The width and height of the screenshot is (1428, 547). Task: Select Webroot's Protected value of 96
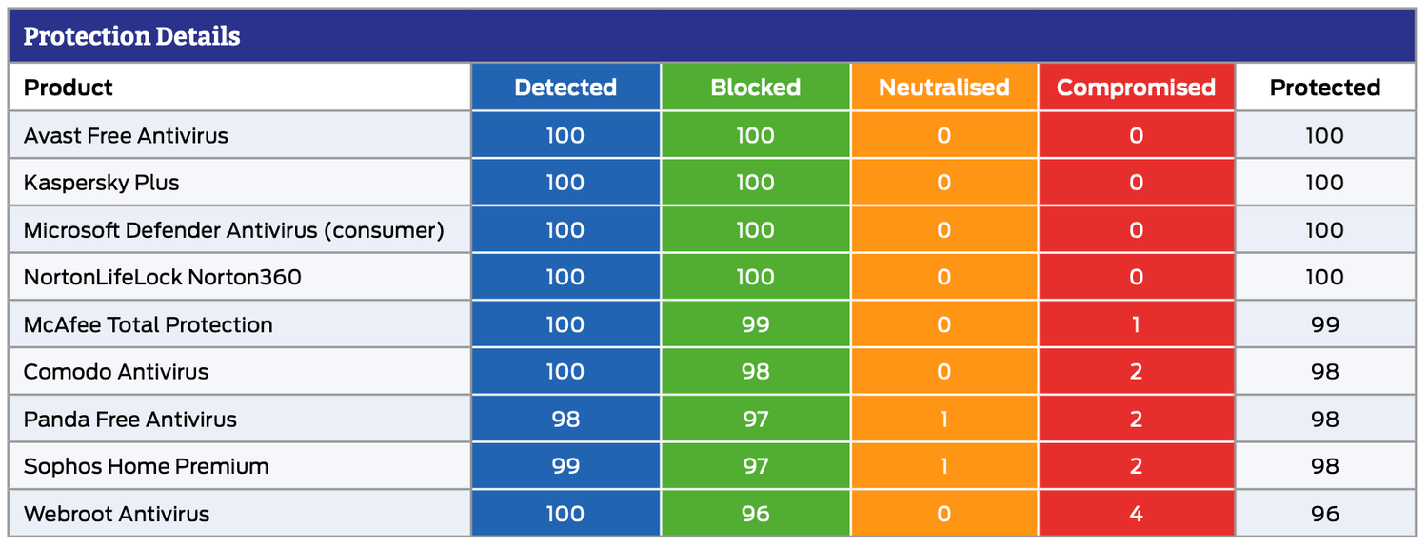(1324, 514)
